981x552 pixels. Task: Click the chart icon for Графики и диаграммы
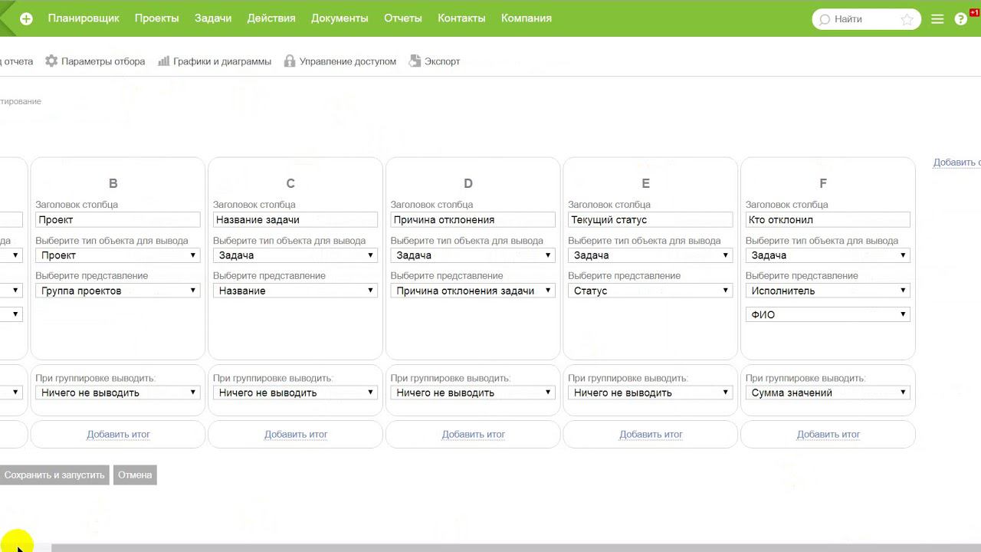(163, 61)
